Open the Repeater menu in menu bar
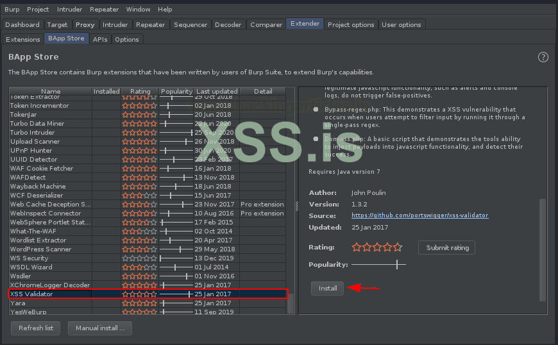The height and width of the screenshot is (345, 558). [104, 9]
